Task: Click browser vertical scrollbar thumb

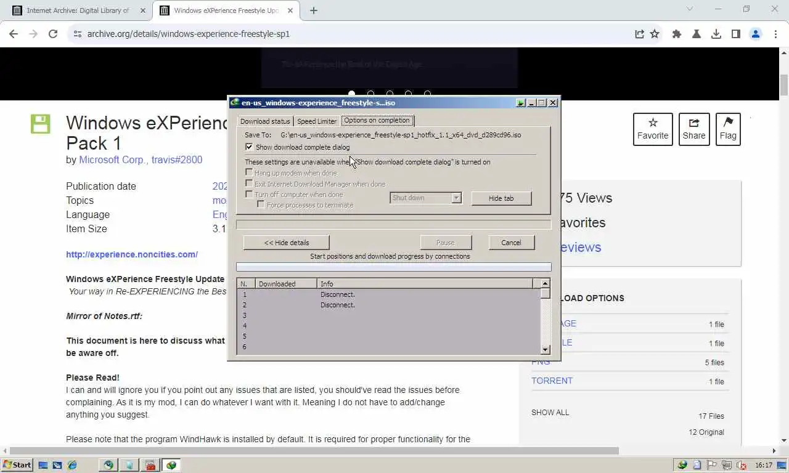Action: (784, 85)
